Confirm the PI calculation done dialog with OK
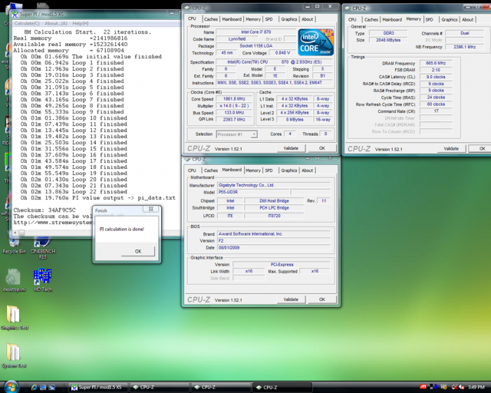The height and width of the screenshot is (393, 491). coord(138,251)
